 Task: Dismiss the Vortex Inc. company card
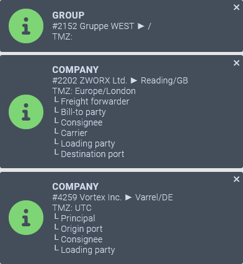[236, 179]
